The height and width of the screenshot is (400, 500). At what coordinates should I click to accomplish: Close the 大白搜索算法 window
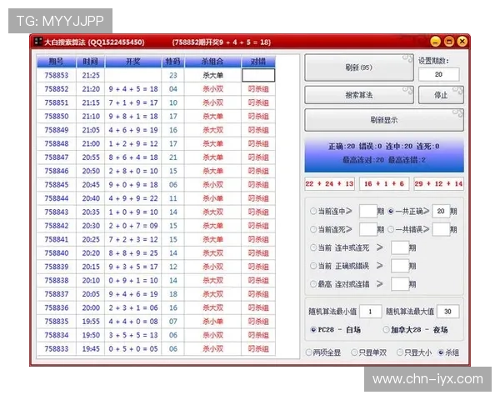click(x=462, y=42)
